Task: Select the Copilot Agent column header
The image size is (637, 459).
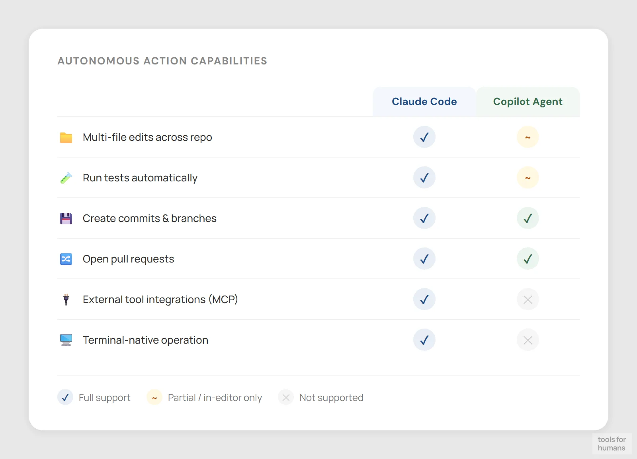Action: coord(528,101)
